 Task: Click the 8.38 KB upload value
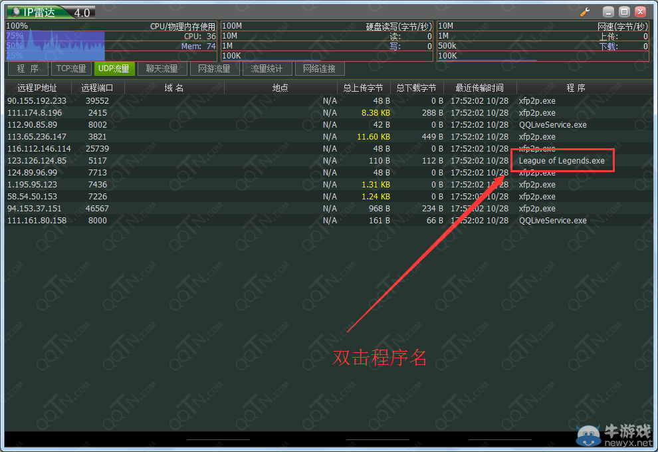(x=376, y=113)
